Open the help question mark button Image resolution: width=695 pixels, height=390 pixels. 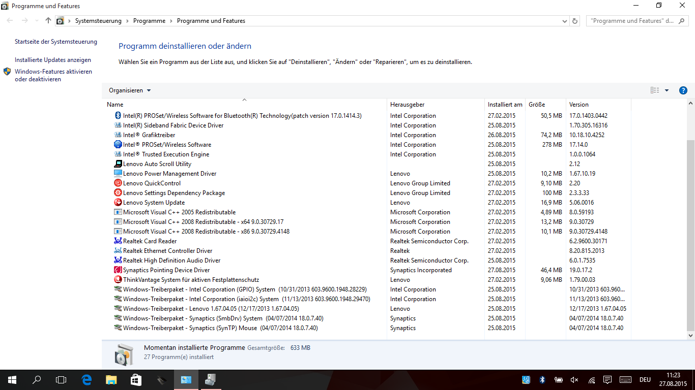(x=683, y=90)
